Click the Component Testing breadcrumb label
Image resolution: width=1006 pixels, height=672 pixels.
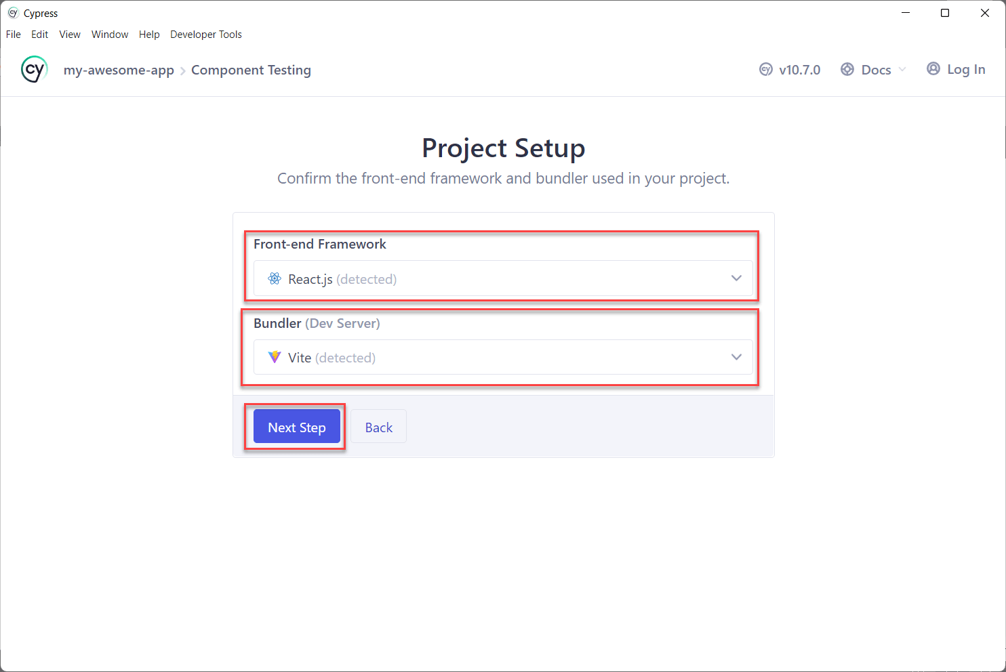pos(251,70)
